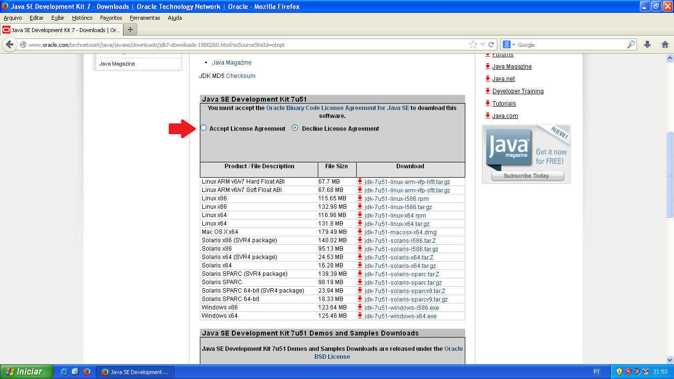Click scrollbar up arrow
The image size is (674, 379).
[670, 58]
